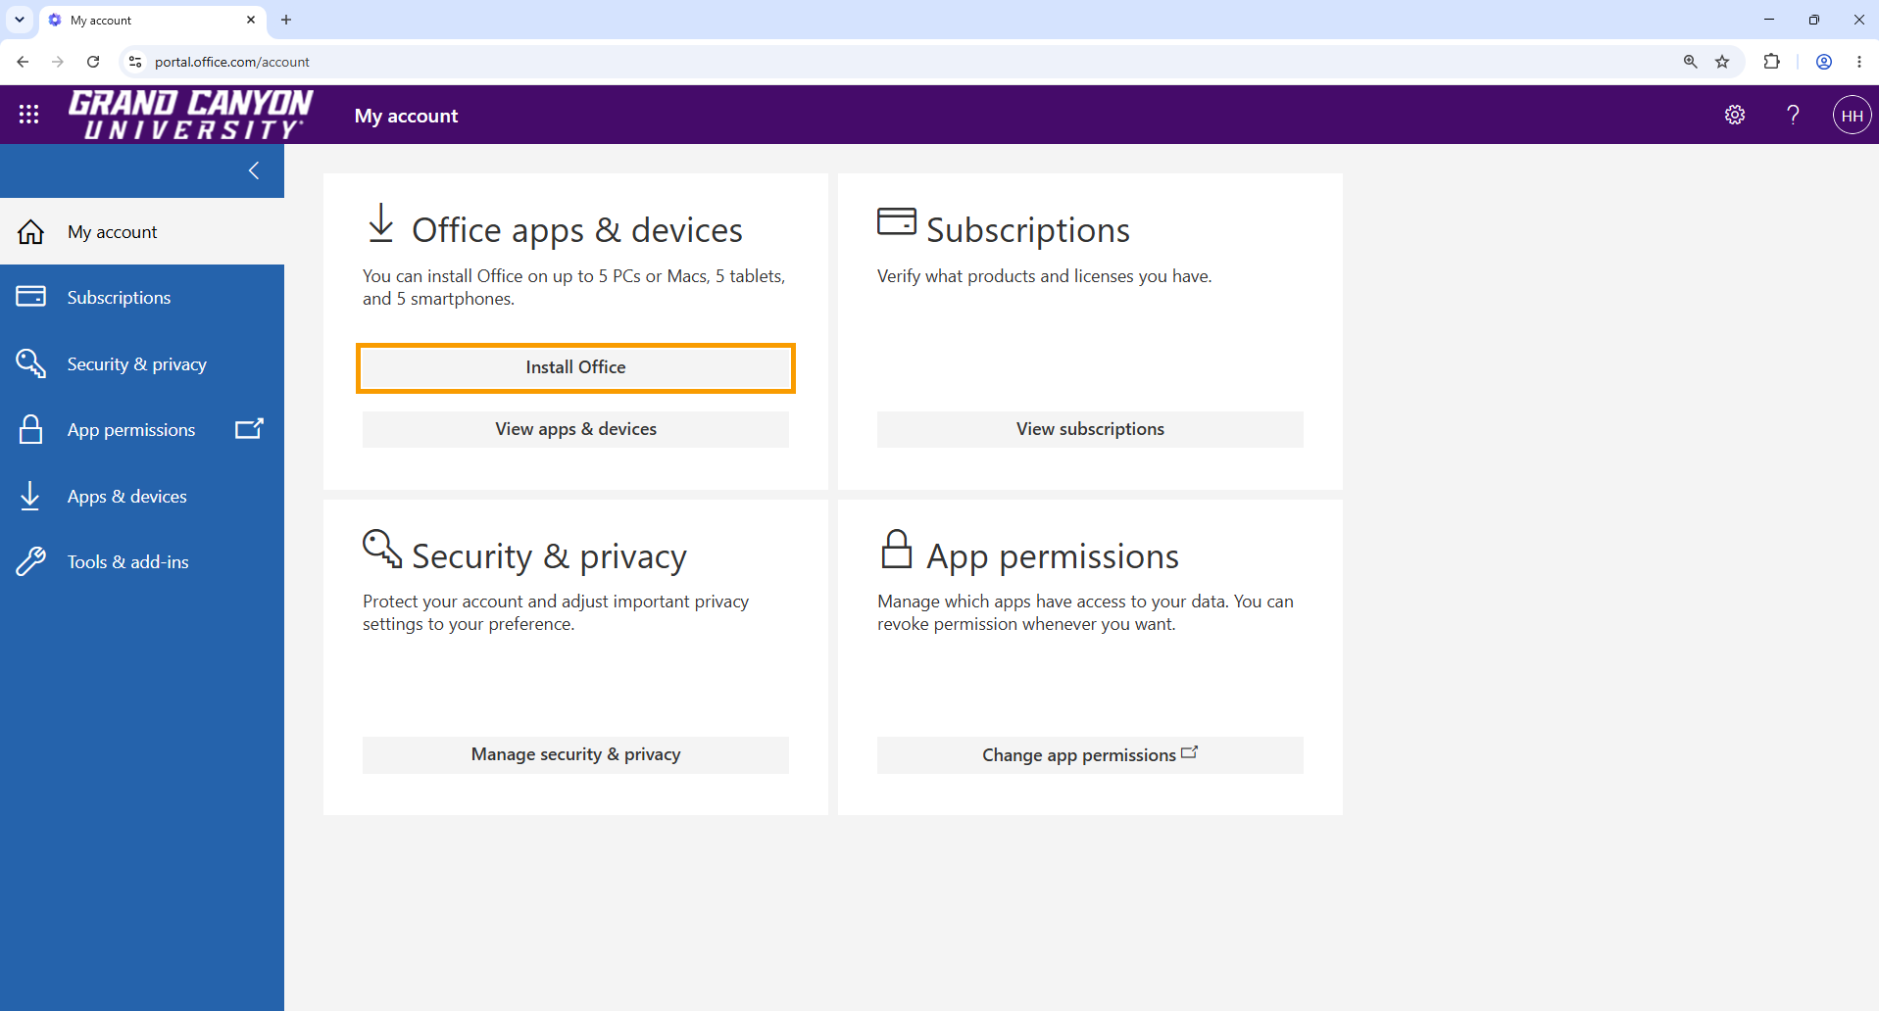Viewport: 1879px width, 1011px height.
Task: Open Tools & add-ins in the sidebar
Action: tap(142, 561)
